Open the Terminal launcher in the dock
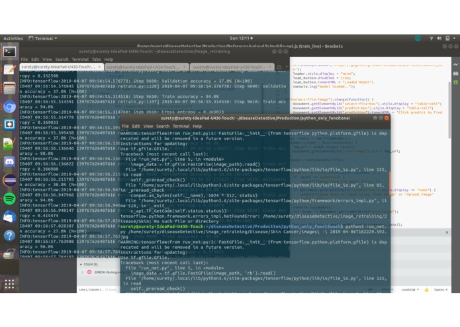Viewport: 460px width, 327px height. [x=9, y=52]
